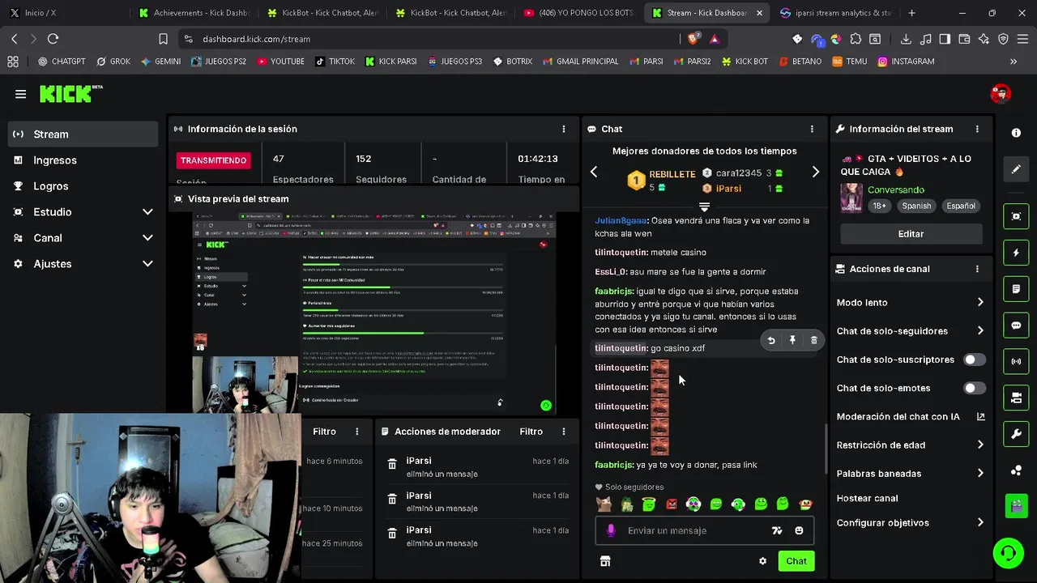Open the Brave Shields icon in the address bar
The width and height of the screenshot is (1037, 583).
tap(694, 39)
